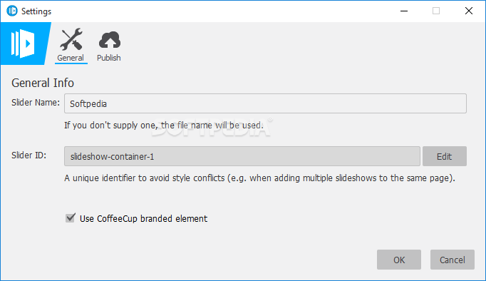Viewport: 486px width, 281px height.
Task: Focus the Slider Name field containing Softpedia
Action: 265,103
